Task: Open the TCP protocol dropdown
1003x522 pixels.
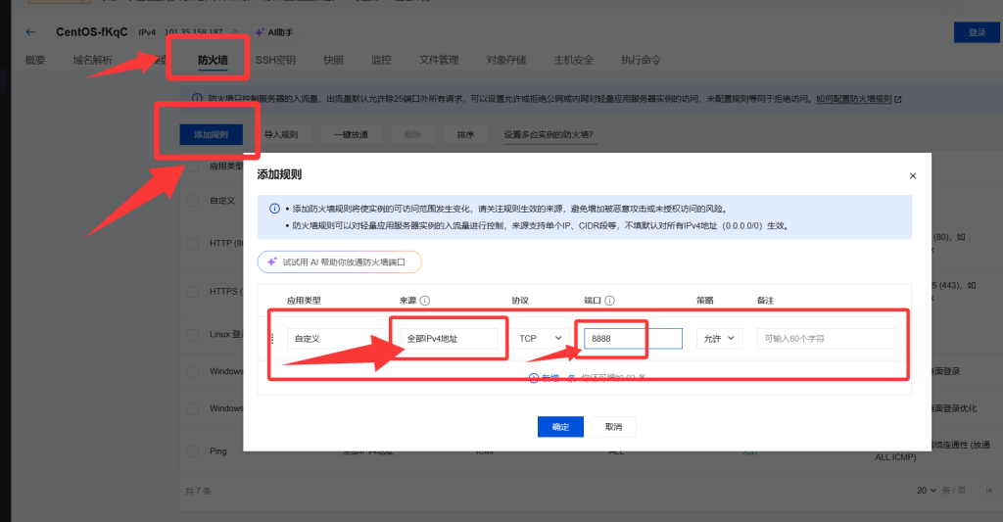Action: point(540,339)
